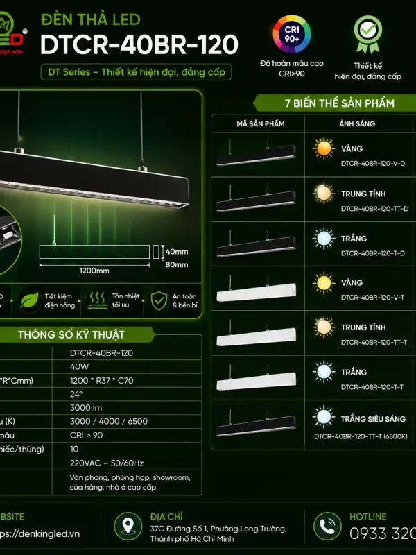Click the TRẮNG SIÊU SÁNG label
This screenshot has height=555, width=416.
pos(373,419)
